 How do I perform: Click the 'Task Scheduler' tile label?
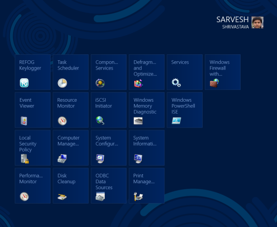click(x=68, y=65)
